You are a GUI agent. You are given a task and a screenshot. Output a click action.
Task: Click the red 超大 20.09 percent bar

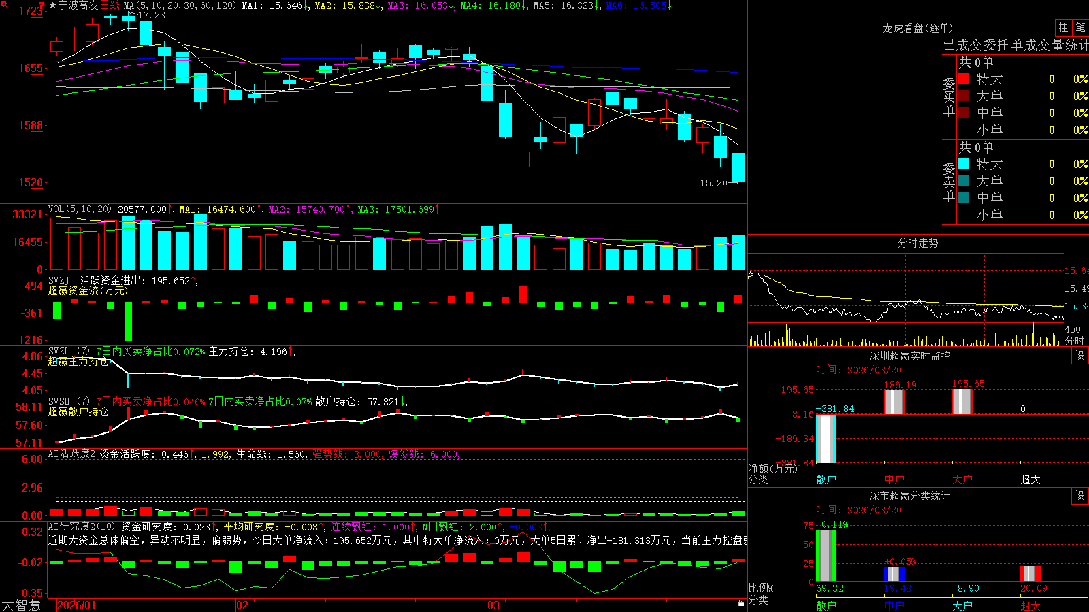pos(1030,574)
